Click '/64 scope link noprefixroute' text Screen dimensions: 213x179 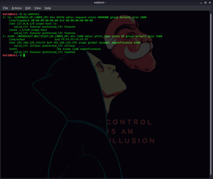tap(78, 49)
